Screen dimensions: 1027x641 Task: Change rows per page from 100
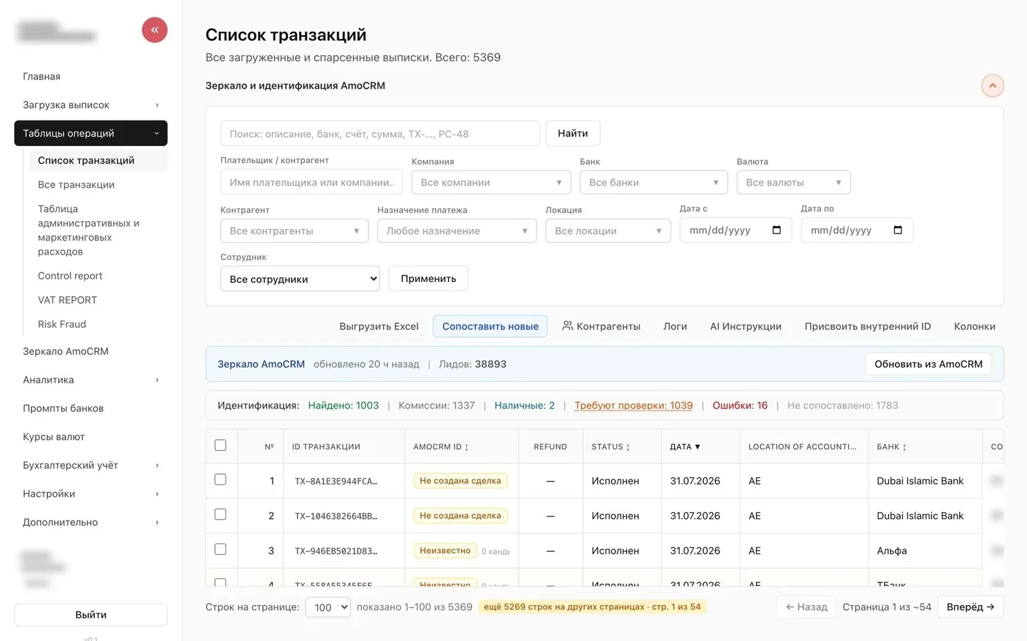(328, 607)
